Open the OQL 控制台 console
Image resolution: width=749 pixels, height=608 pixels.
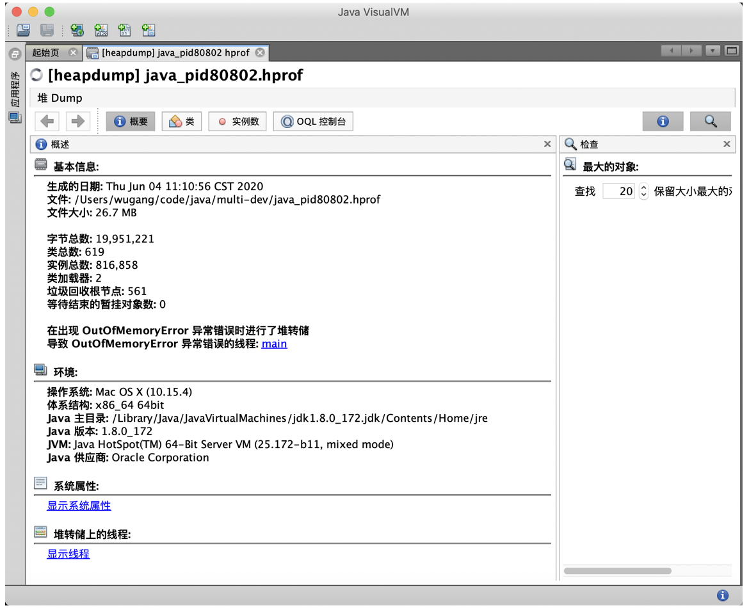click(x=313, y=122)
